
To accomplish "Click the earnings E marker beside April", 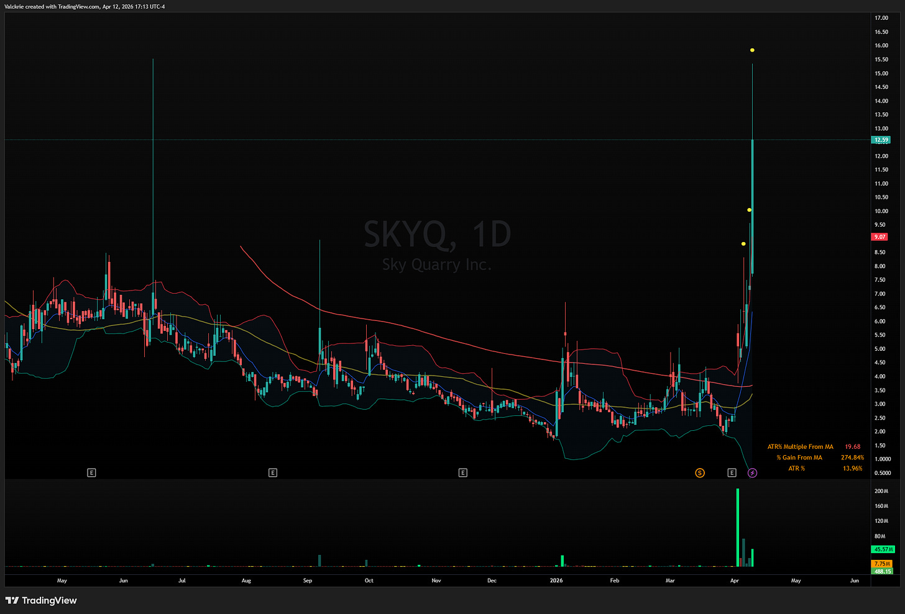I will (732, 473).
